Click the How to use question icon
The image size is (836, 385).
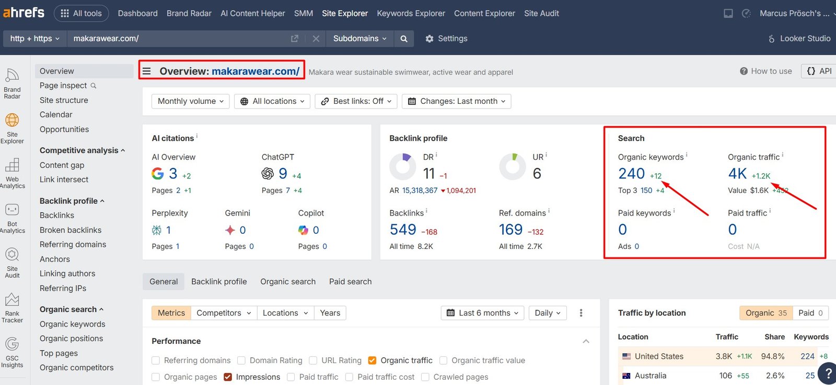pyautogui.click(x=744, y=71)
